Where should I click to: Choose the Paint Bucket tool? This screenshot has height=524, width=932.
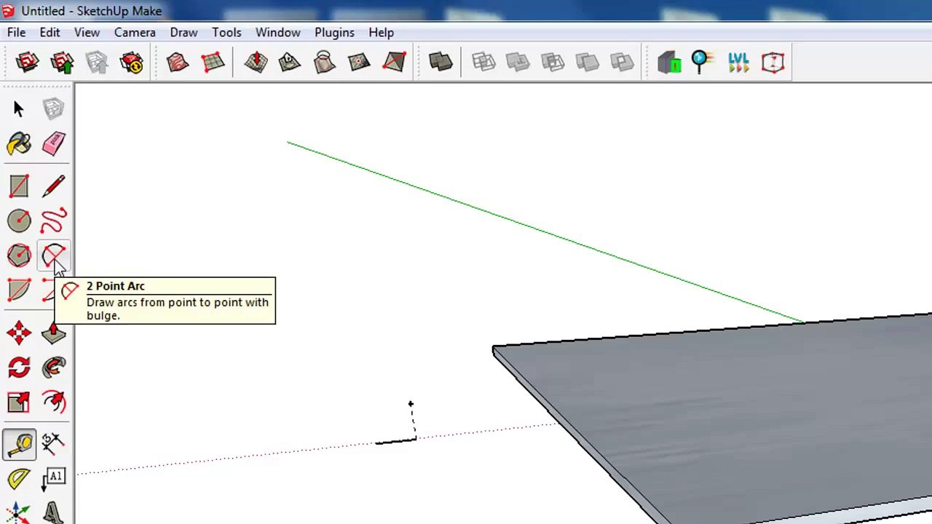(19, 144)
